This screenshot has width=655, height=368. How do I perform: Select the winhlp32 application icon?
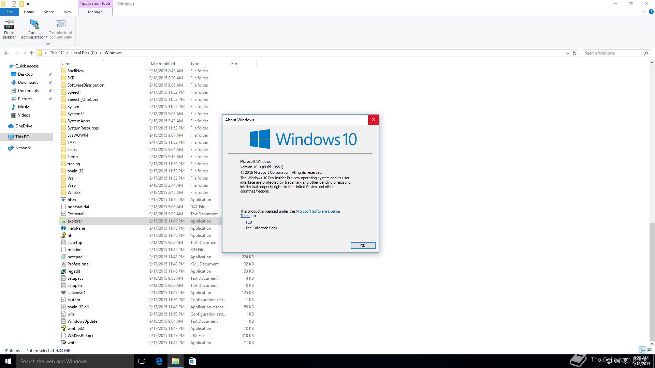[63, 328]
